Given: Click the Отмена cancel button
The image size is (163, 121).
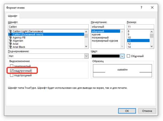Looking at the screenshot, I should point(147,111).
